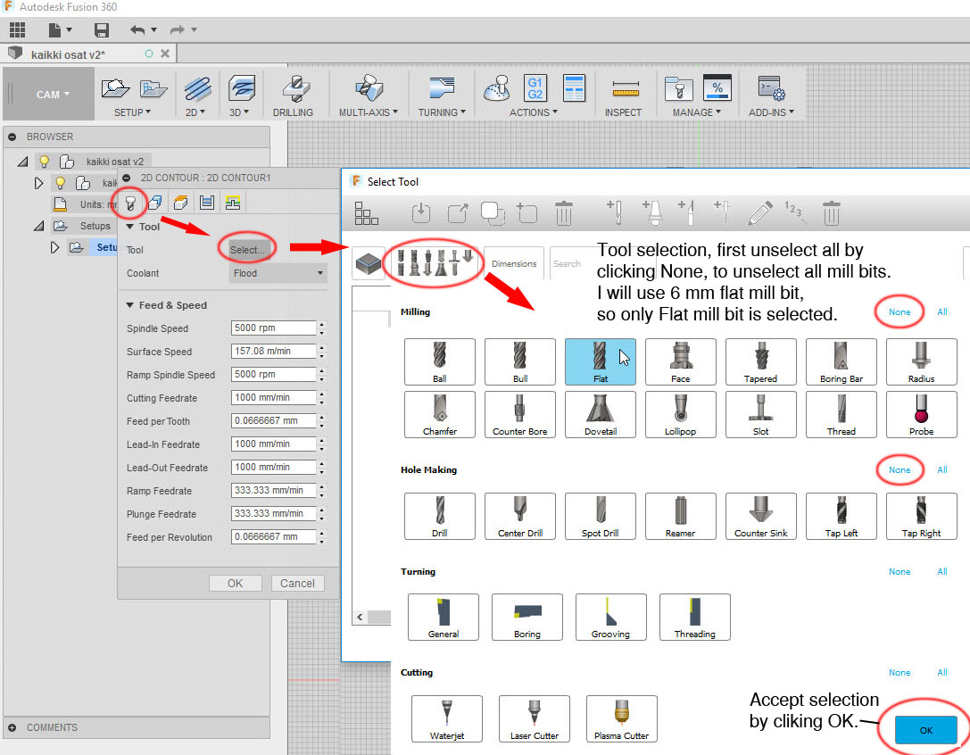Choose the Lollipop mill icon

(x=681, y=415)
